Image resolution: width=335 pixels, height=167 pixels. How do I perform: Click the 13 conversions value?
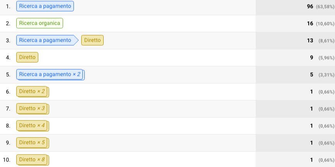[310, 40]
